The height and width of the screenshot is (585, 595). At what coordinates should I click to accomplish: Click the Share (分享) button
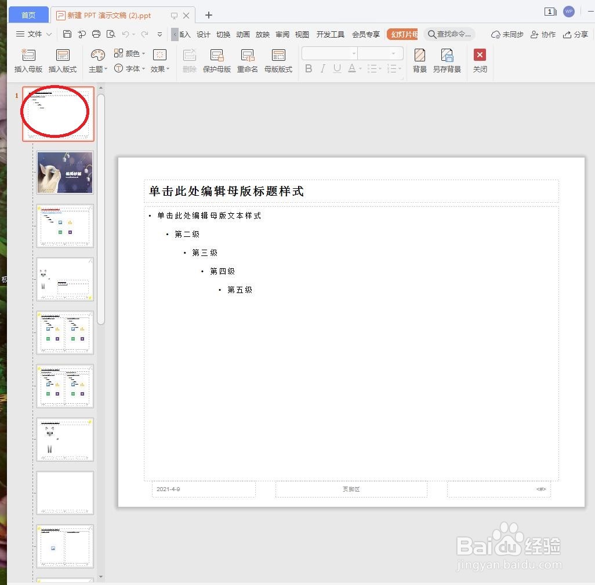[x=576, y=35]
